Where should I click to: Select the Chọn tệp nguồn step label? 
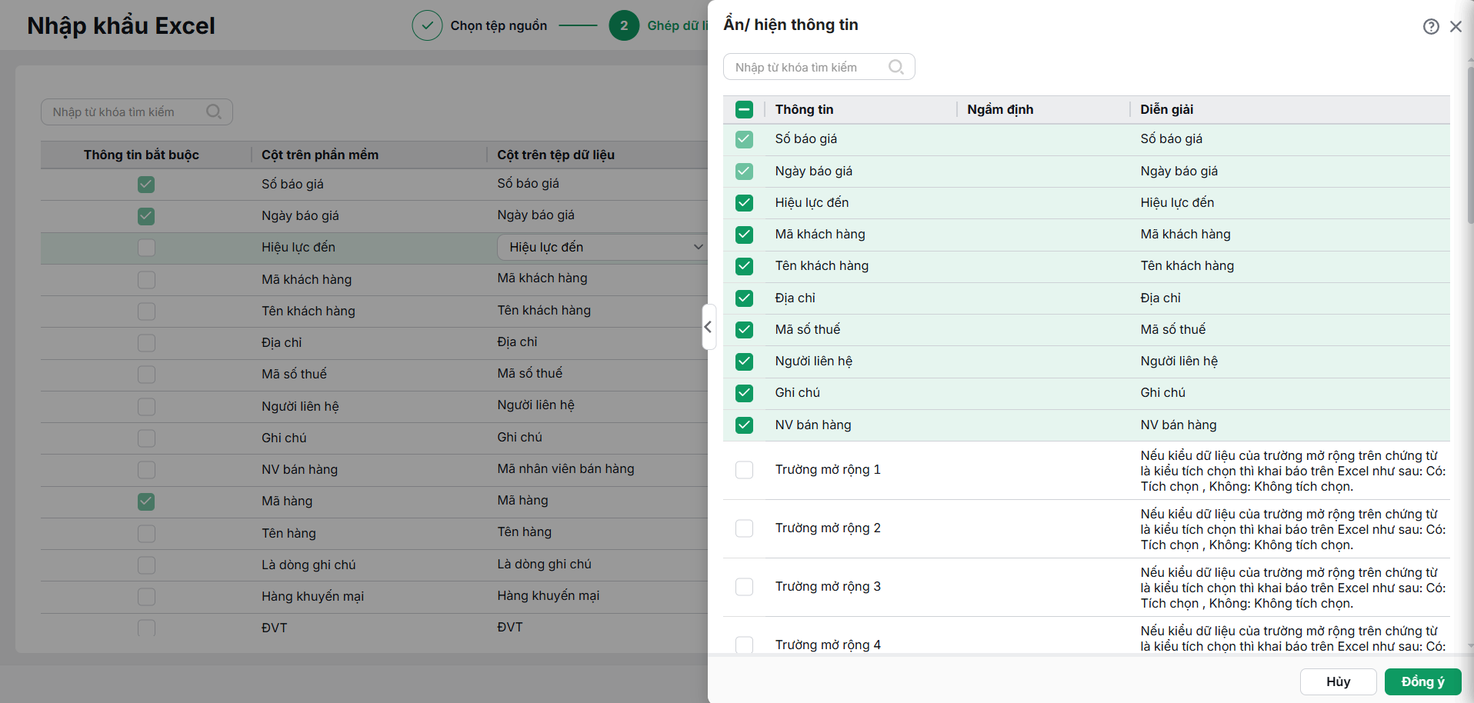499,25
